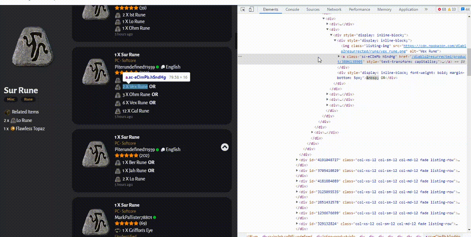The height and width of the screenshot is (237, 471).
Task: Click the chest icon beside Related Items
Action: click(x=7, y=112)
